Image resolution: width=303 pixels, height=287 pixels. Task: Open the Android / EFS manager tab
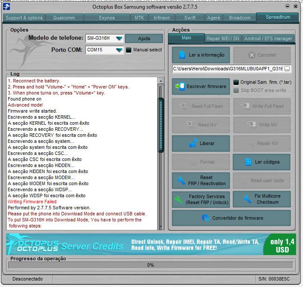point(268,39)
